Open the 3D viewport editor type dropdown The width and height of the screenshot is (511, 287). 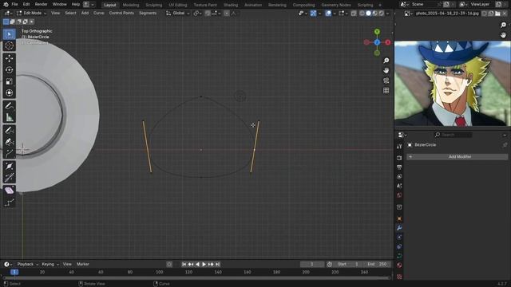[x=8, y=14]
